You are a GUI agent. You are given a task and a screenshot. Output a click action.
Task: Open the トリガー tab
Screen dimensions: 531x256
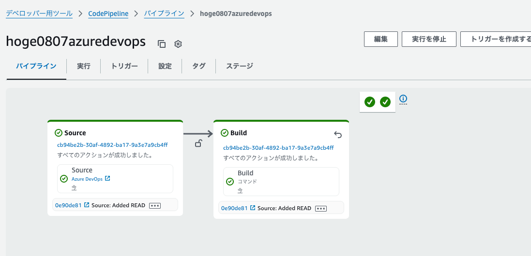(x=124, y=66)
